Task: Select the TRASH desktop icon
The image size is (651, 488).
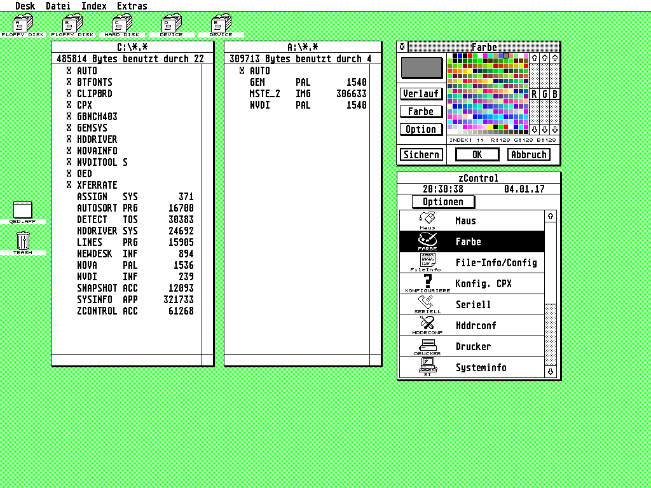Action: tap(23, 243)
